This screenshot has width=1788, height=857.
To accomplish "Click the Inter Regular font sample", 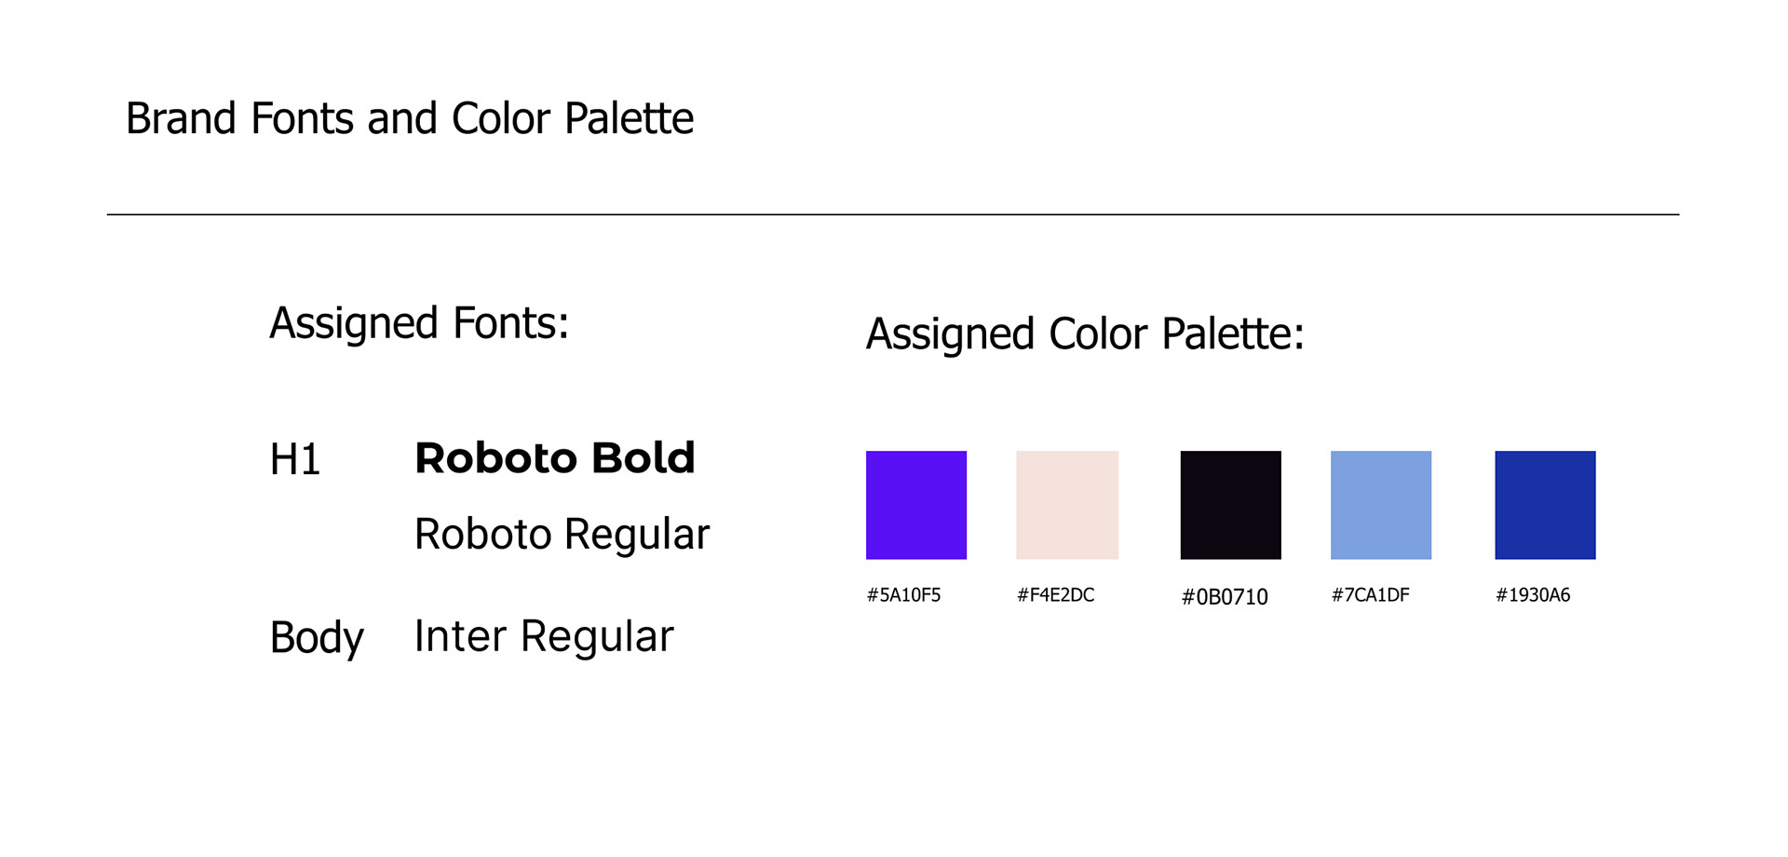I will [x=544, y=637].
